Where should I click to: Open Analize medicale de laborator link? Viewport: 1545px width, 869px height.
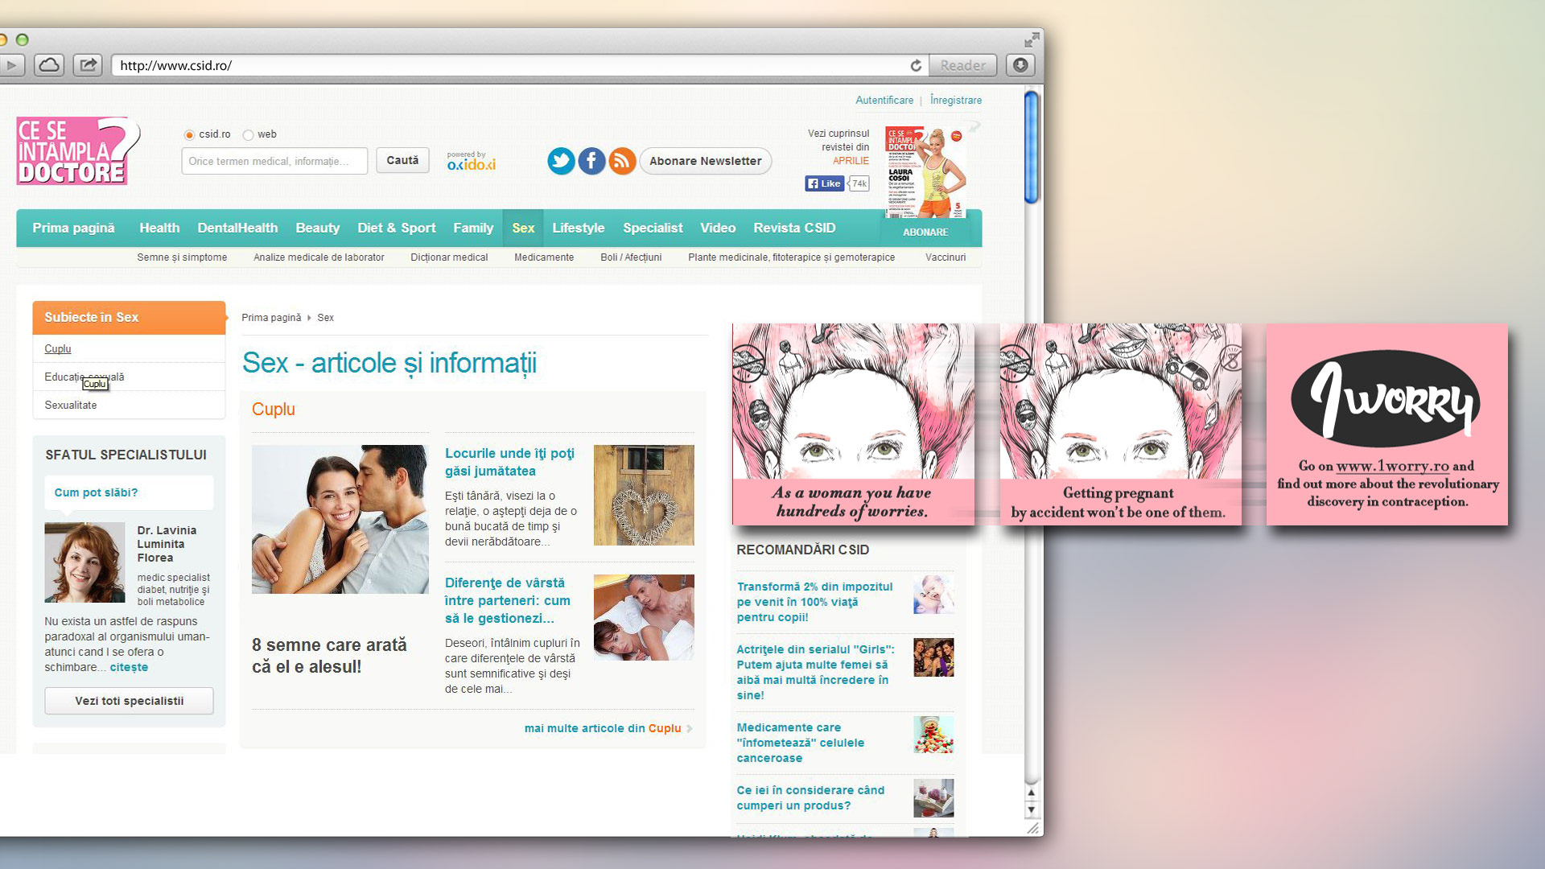pyautogui.click(x=319, y=257)
